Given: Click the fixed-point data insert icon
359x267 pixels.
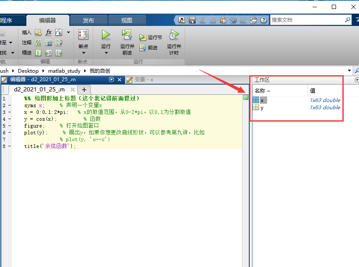Looking at the screenshot, I should 59,32.
